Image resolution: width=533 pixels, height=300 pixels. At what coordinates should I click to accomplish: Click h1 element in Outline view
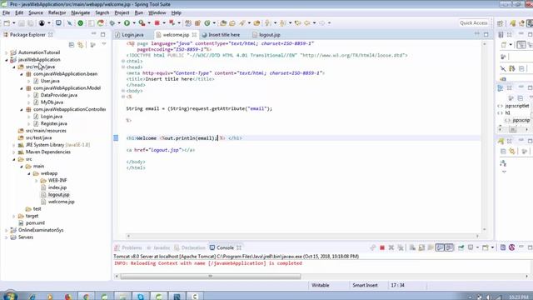point(507,113)
